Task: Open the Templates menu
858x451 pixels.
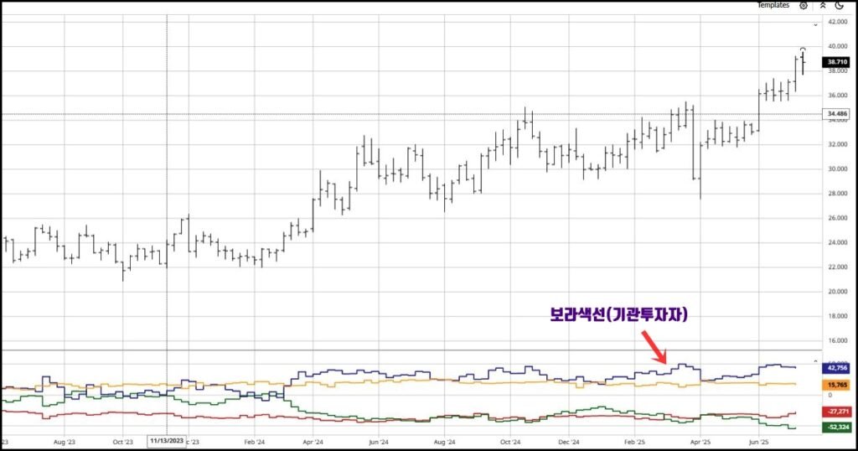Action: [773, 5]
